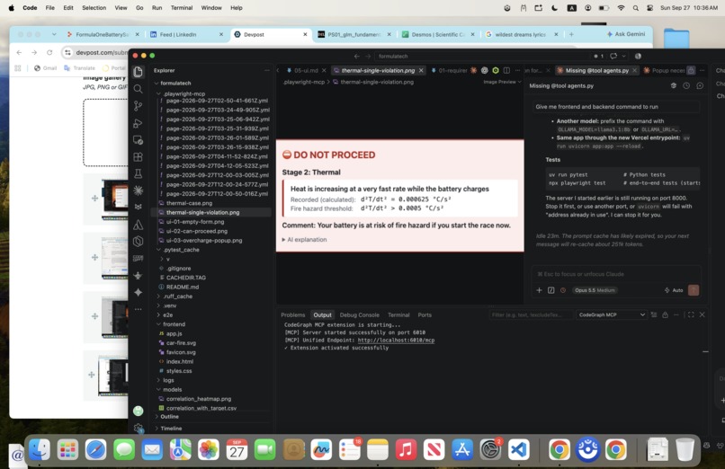Open the Claude spark icon in activity bar
This screenshot has width=725, height=469.
pyautogui.click(x=138, y=190)
